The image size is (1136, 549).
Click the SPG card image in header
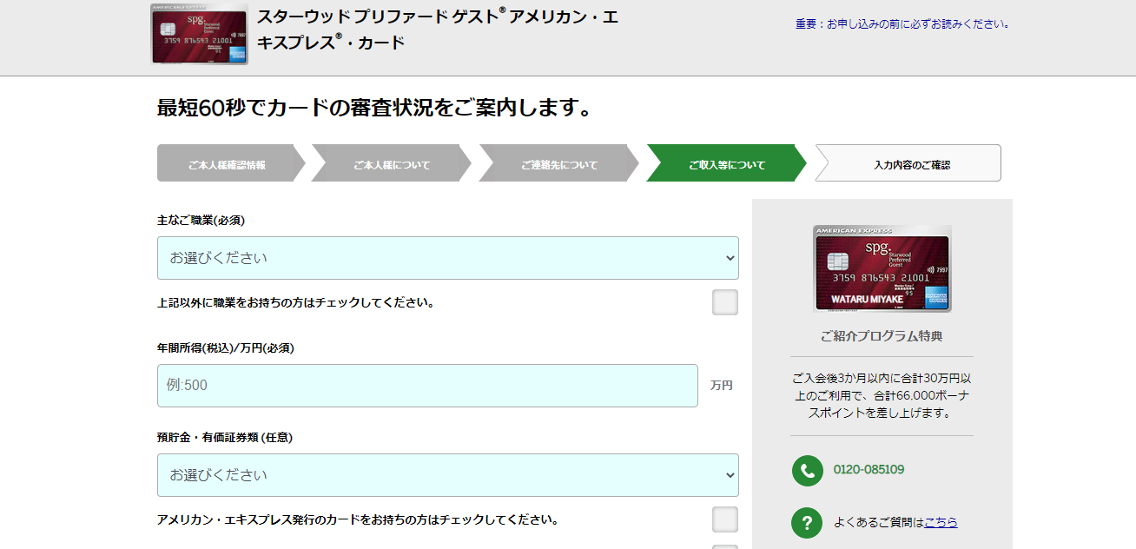(200, 35)
